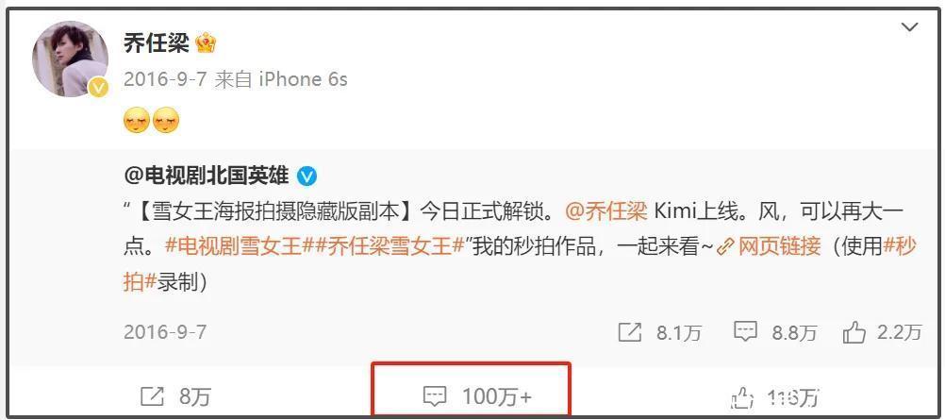The height and width of the screenshot is (420, 945).
Task: Click the original post date 2016-9-7
Action: click(164, 332)
